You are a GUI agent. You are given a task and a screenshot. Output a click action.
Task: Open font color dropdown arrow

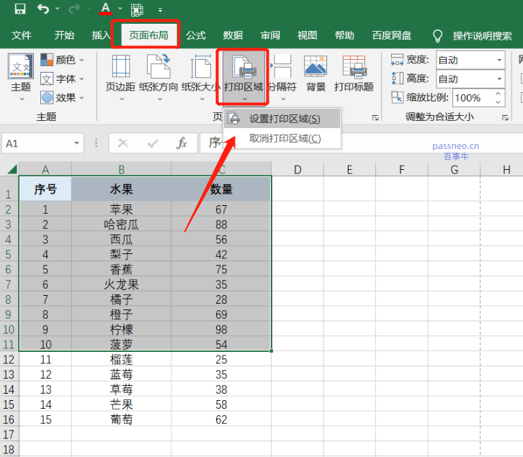click(x=120, y=9)
